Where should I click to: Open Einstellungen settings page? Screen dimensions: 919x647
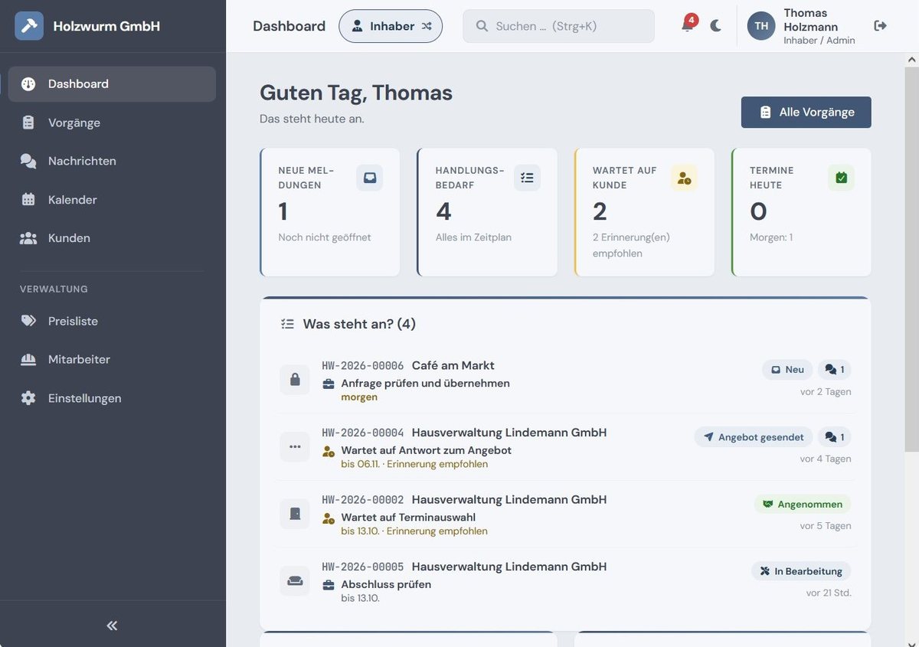click(112, 398)
